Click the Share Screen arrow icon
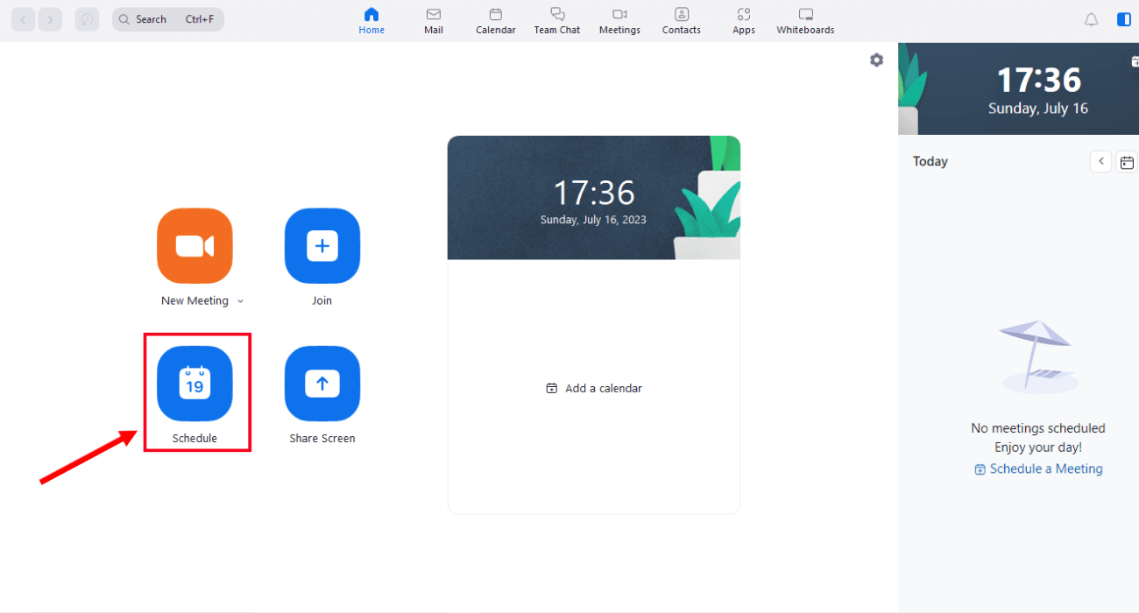This screenshot has height=613, width=1139. pyautogui.click(x=322, y=384)
